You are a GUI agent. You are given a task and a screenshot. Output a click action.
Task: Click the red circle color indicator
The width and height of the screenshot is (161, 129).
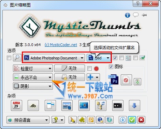click(x=96, y=69)
